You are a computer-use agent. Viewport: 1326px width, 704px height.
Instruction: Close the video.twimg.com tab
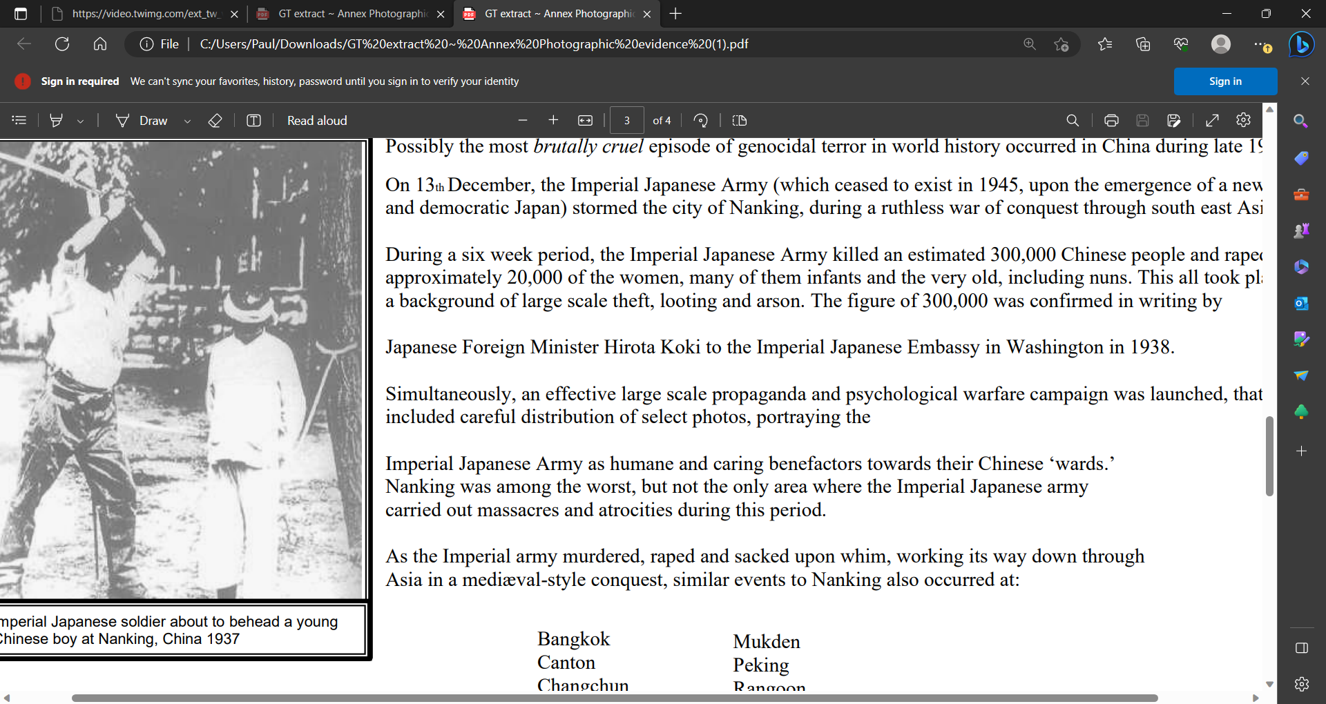click(x=234, y=14)
